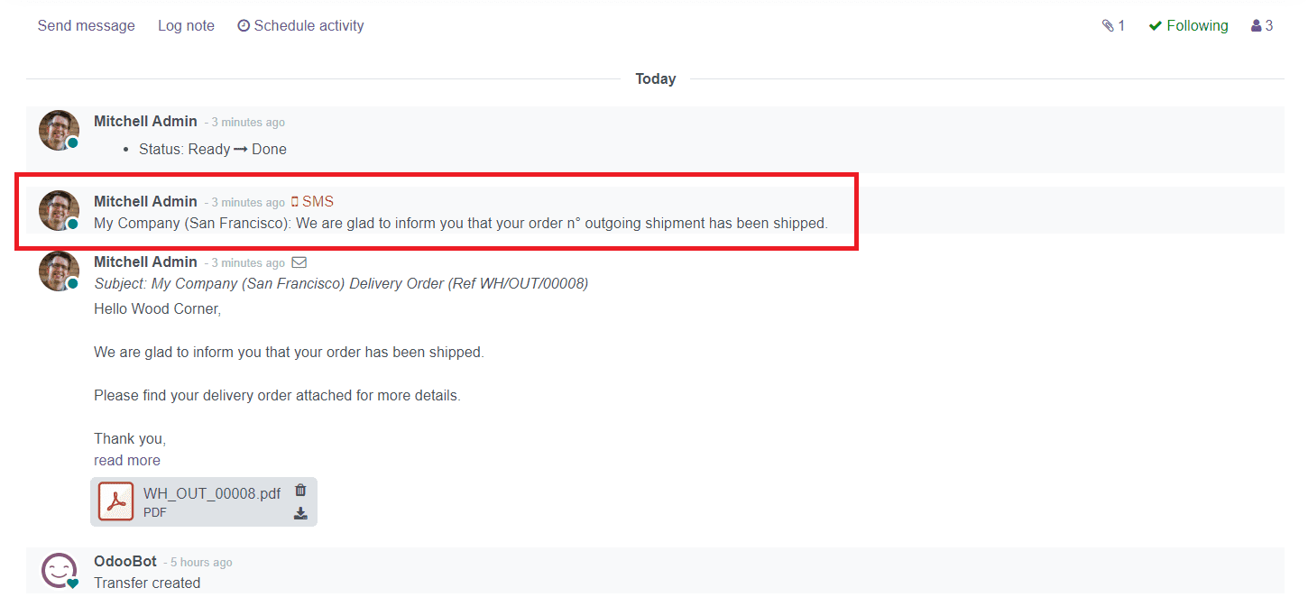Click Mitchell Admin's avatar on the status message
This screenshot has height=597, width=1308.
[58, 130]
